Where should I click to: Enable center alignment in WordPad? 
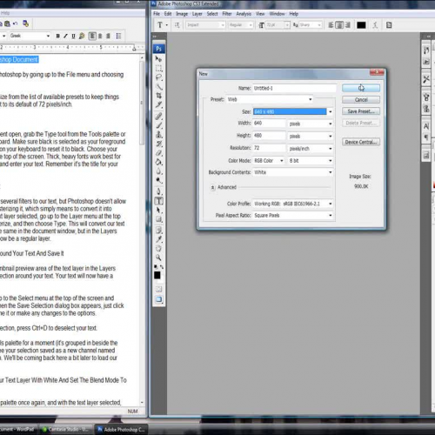click(100, 36)
